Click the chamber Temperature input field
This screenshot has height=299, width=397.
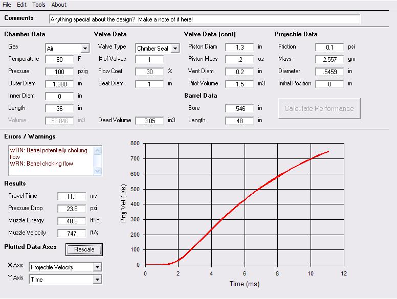(59, 59)
